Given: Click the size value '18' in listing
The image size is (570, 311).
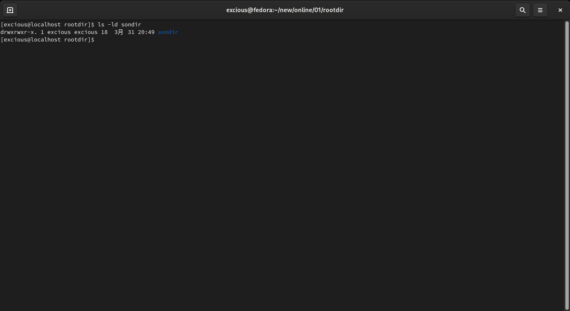Looking at the screenshot, I should click(104, 32).
